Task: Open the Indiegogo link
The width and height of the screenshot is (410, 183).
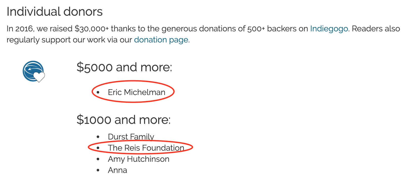Action: (329, 29)
